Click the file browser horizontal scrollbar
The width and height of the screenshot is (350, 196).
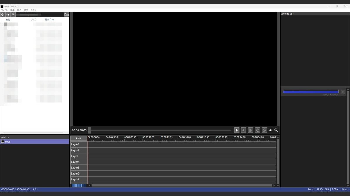coord(33,133)
